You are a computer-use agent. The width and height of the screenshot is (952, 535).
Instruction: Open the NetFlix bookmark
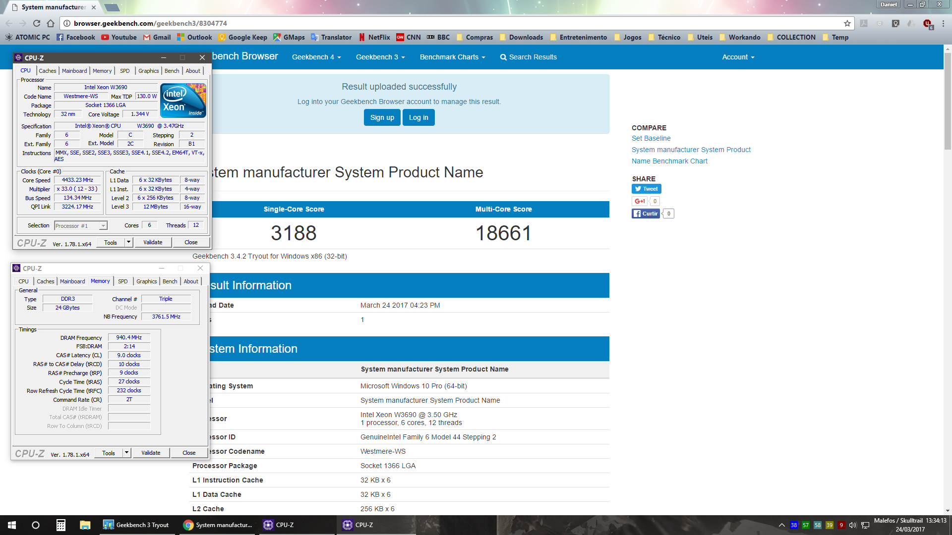click(374, 37)
